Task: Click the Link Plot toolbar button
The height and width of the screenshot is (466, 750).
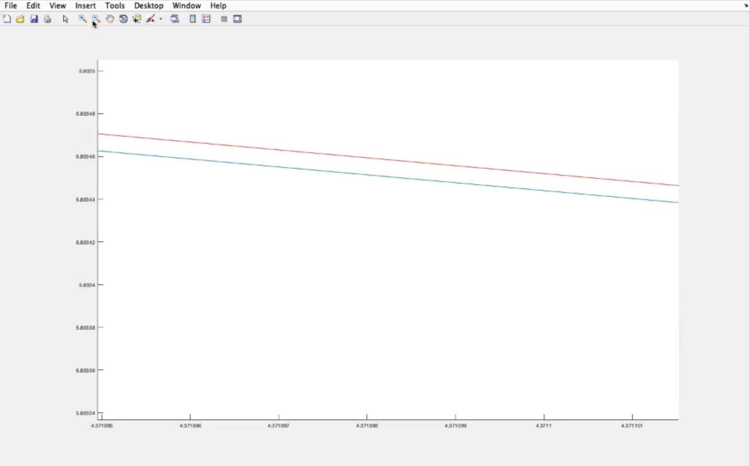Action: click(175, 19)
